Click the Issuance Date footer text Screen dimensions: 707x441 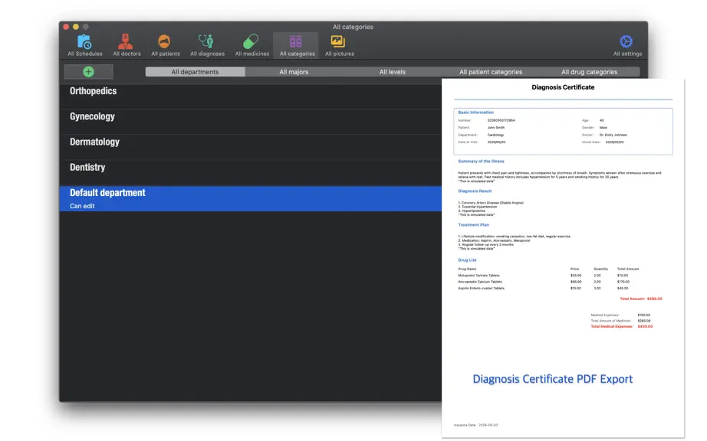(x=475, y=425)
